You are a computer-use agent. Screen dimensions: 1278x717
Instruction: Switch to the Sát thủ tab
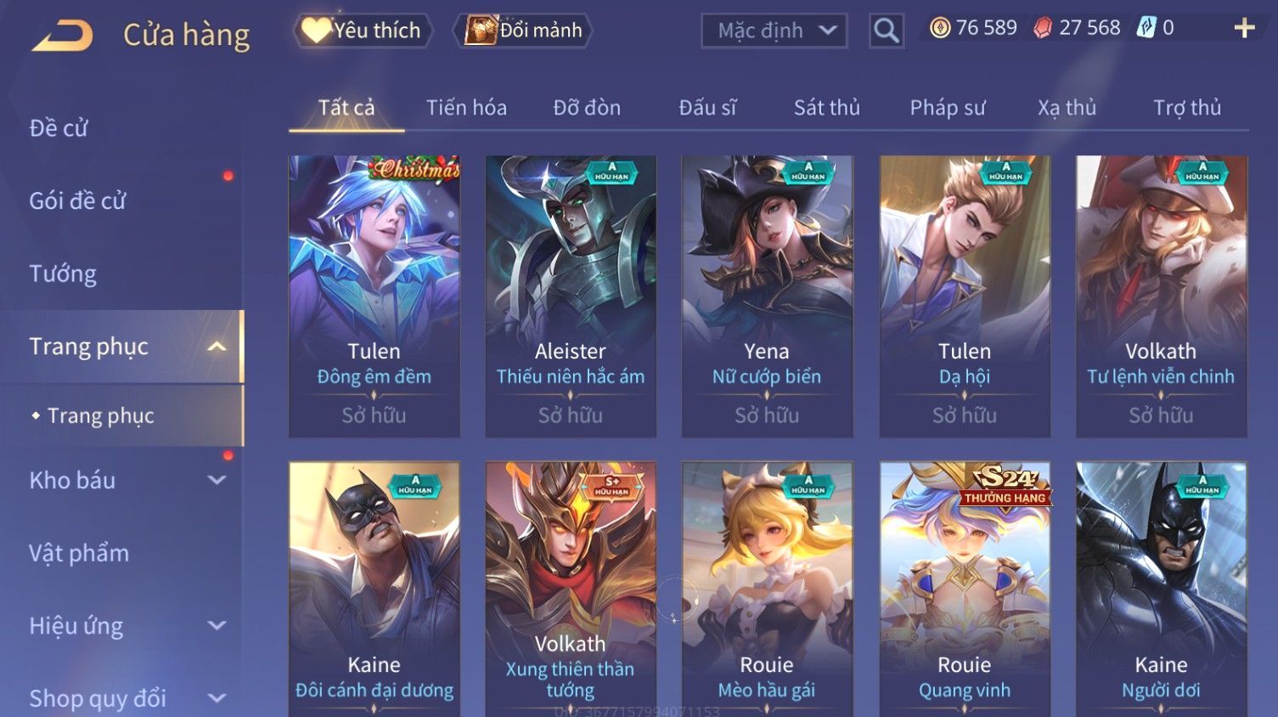(x=826, y=108)
